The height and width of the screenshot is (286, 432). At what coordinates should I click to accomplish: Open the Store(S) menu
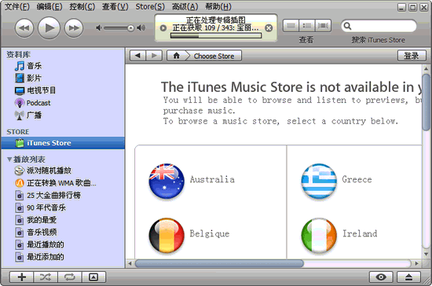pyautogui.click(x=150, y=6)
